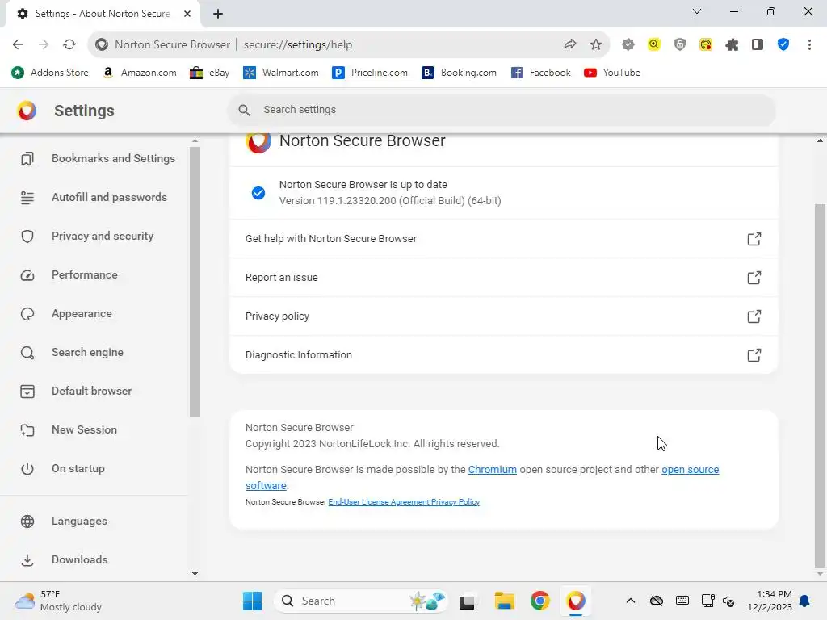Open the End-User License Agreement link
This screenshot has height=620, width=827.
pos(378,502)
